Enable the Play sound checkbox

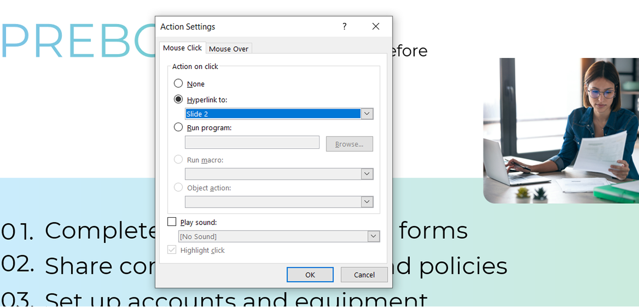172,222
